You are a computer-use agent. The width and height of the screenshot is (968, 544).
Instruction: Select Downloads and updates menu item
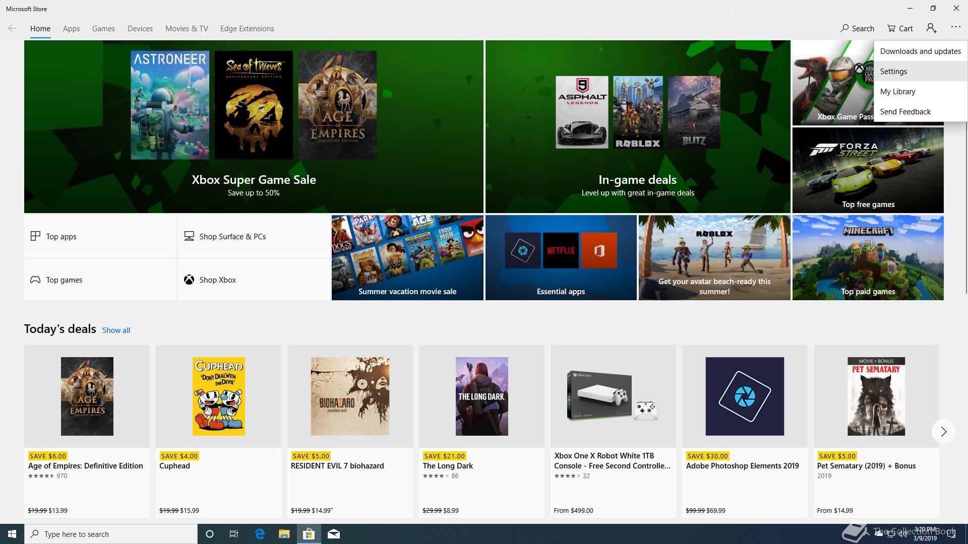[x=921, y=51]
